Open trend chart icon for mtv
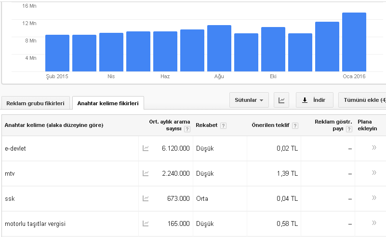Viewport: 386px width, 237px height. pyautogui.click(x=146, y=173)
